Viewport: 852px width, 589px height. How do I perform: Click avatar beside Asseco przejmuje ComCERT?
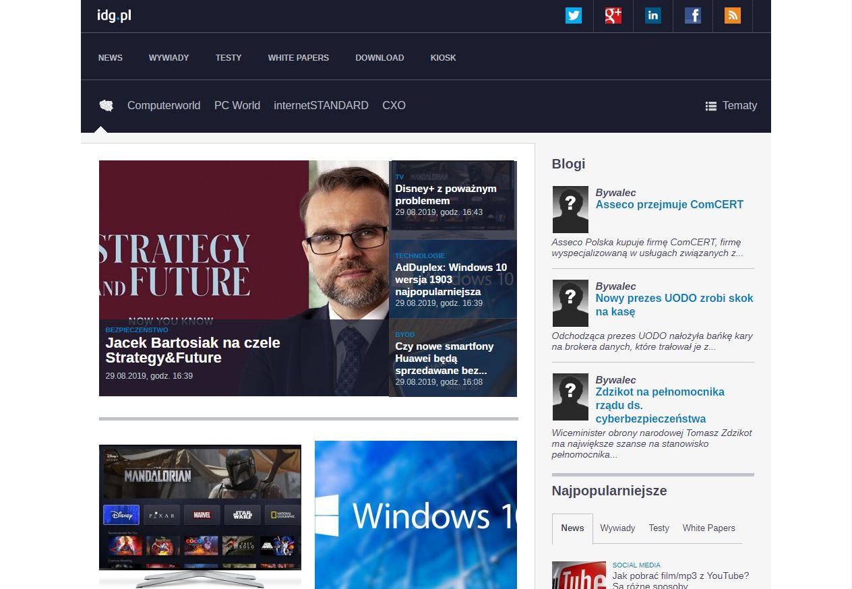pos(570,210)
